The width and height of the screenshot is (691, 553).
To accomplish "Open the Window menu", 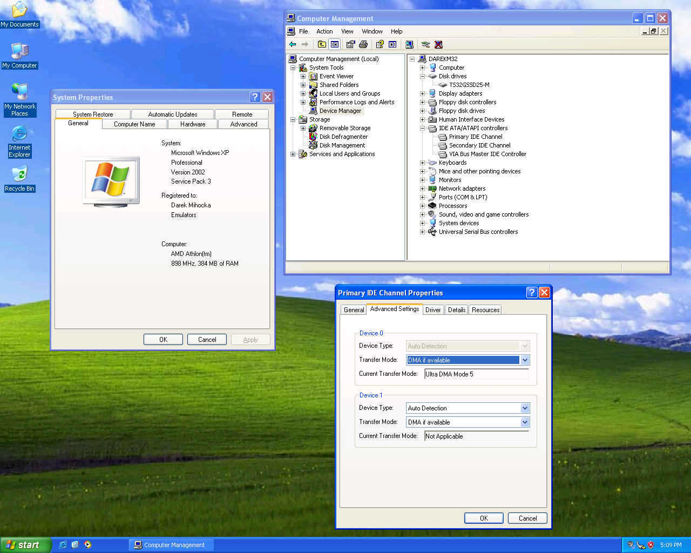I will (x=372, y=31).
